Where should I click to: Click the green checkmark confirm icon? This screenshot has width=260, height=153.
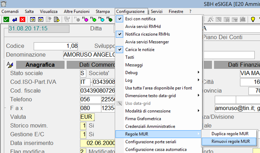tap(6, 19)
